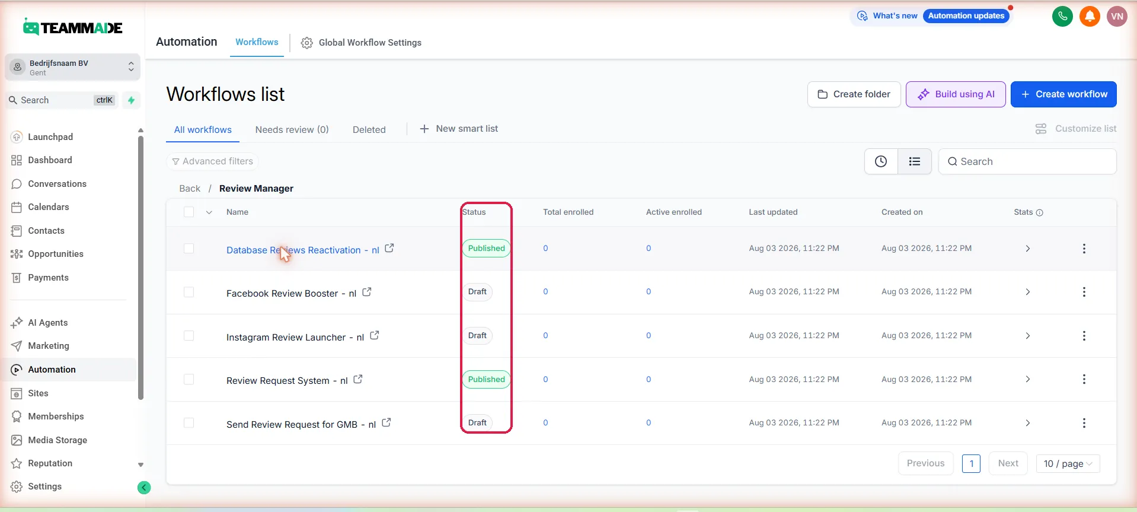The image size is (1137, 512).
Task: Switch to recent history clock view
Action: [x=881, y=161]
